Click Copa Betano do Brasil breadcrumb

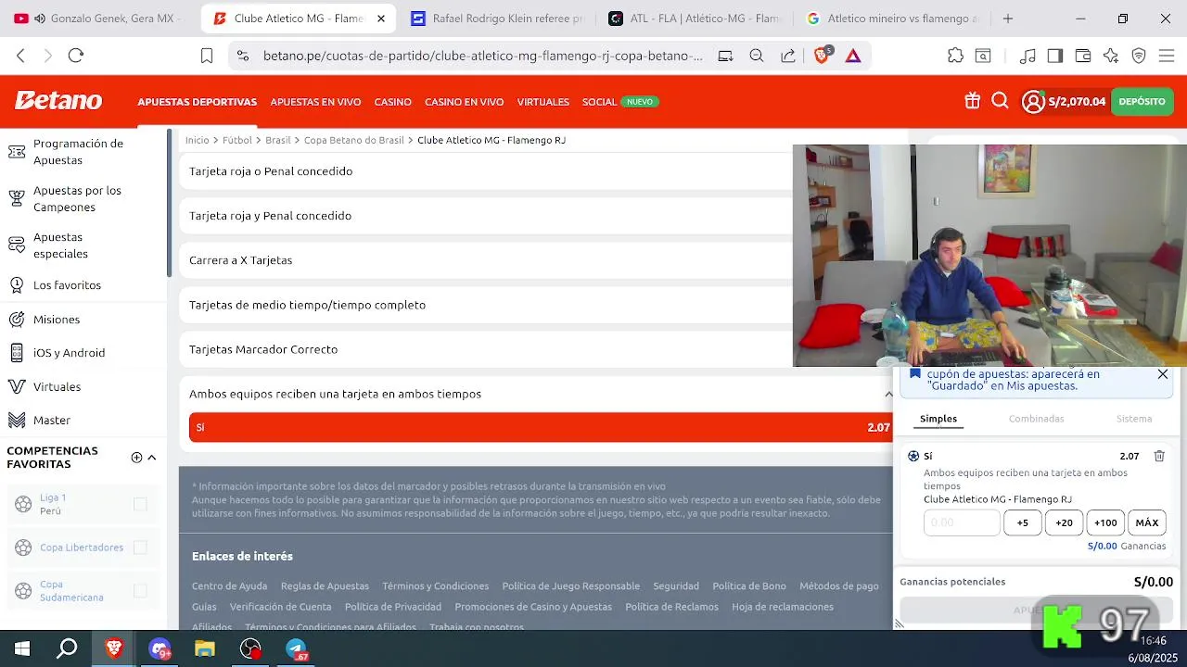point(354,140)
